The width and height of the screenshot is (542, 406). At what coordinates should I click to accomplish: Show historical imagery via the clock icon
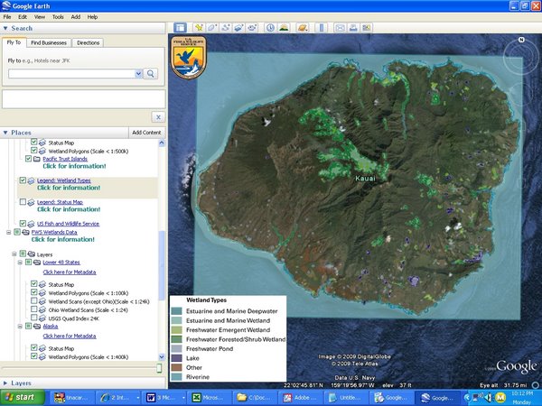[x=270, y=28]
